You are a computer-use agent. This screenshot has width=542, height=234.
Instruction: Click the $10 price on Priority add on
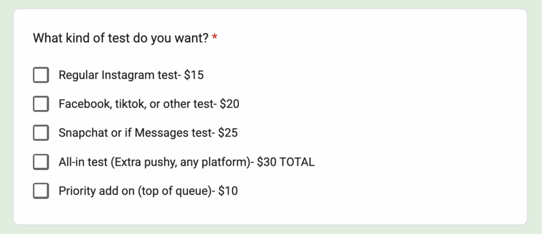pos(228,191)
